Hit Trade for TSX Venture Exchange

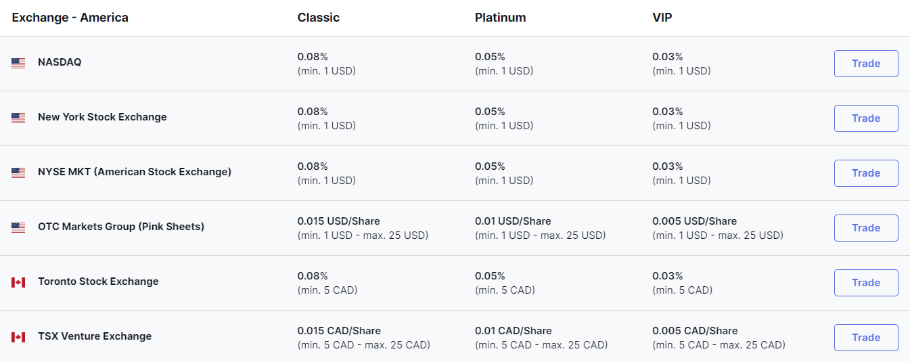pos(865,338)
